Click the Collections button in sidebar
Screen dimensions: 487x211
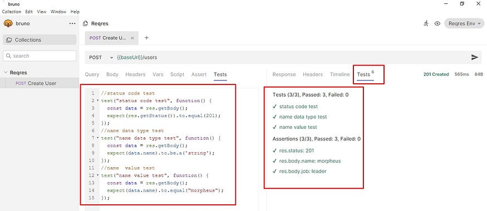tap(40, 40)
